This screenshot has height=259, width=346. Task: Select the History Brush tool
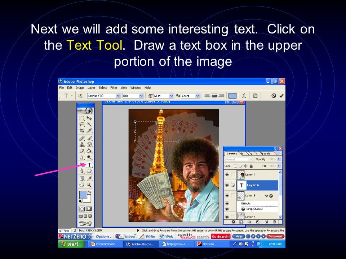[89, 145]
